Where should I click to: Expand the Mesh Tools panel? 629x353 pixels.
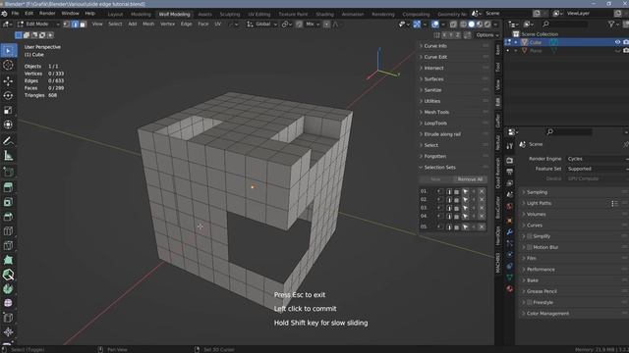point(453,112)
